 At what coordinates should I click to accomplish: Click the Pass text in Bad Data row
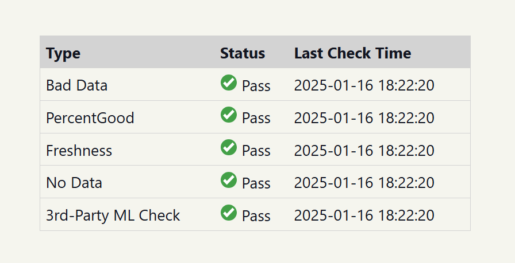pyautogui.click(x=256, y=86)
